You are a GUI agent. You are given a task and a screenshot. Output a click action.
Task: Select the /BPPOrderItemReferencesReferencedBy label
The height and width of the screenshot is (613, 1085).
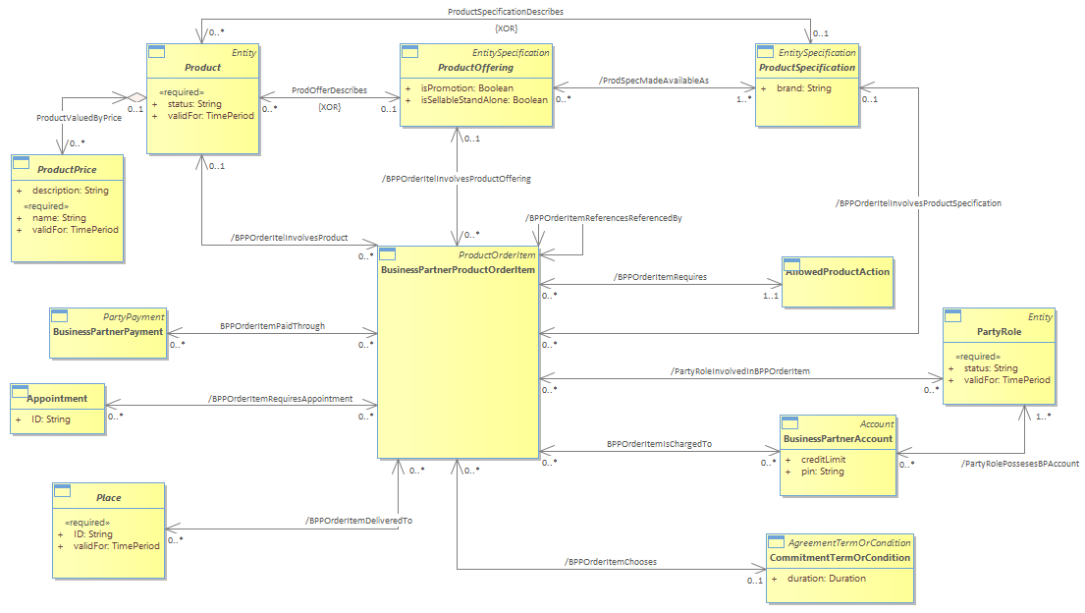604,218
